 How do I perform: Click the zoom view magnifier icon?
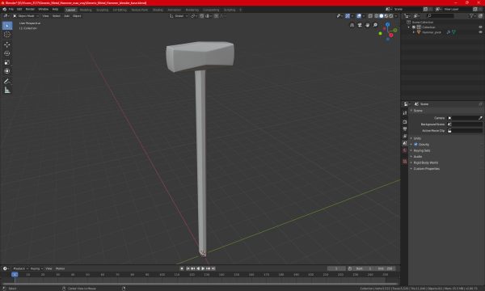point(375,25)
